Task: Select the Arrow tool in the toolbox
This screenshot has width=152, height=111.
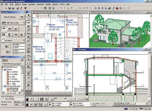Action: pyautogui.click(x=29, y=15)
